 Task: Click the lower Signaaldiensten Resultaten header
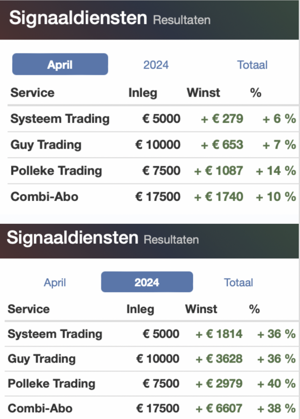click(149, 241)
